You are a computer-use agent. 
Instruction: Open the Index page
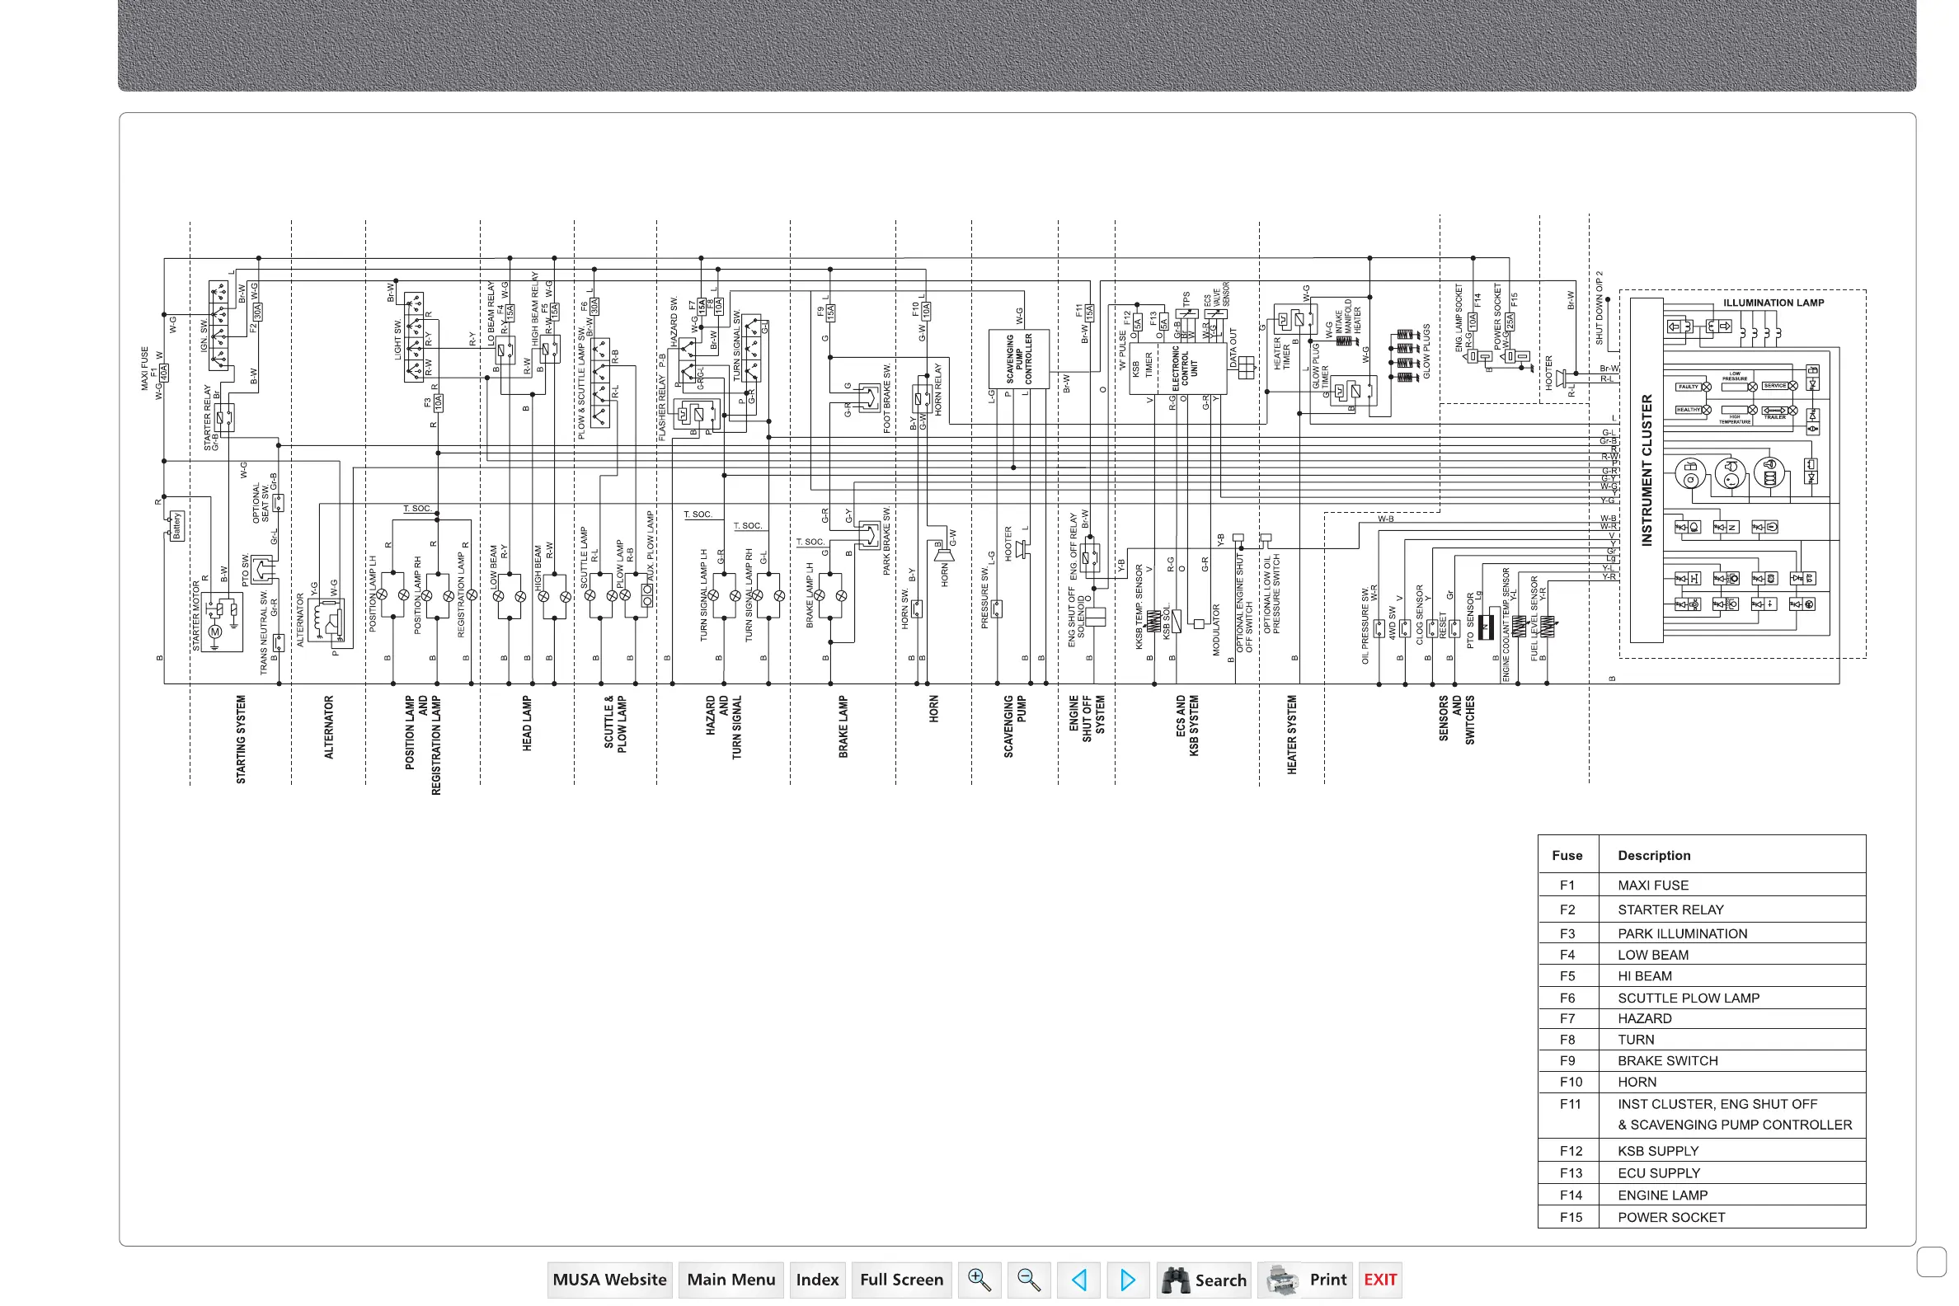coord(817,1280)
